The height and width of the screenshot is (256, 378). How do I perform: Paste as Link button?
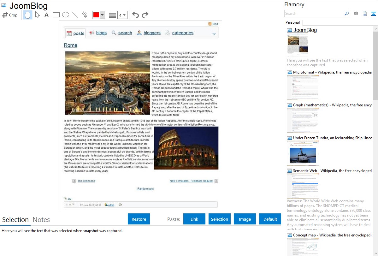(194, 219)
